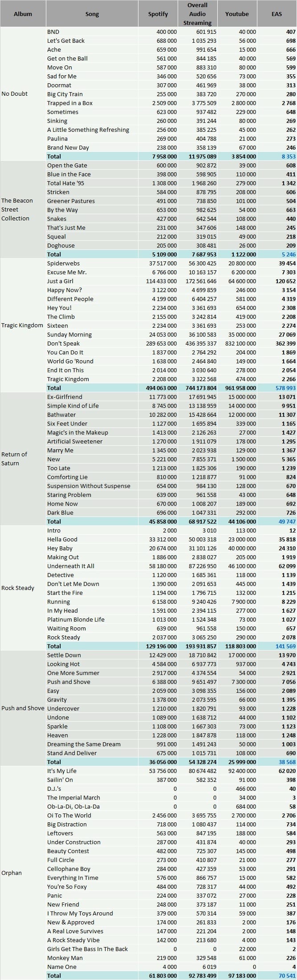Click the Spotify column header
Viewport: 297px width, 980px height.
158,14
